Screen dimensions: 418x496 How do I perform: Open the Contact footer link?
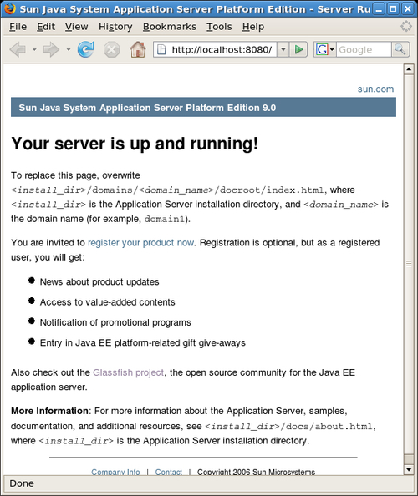[x=169, y=472]
